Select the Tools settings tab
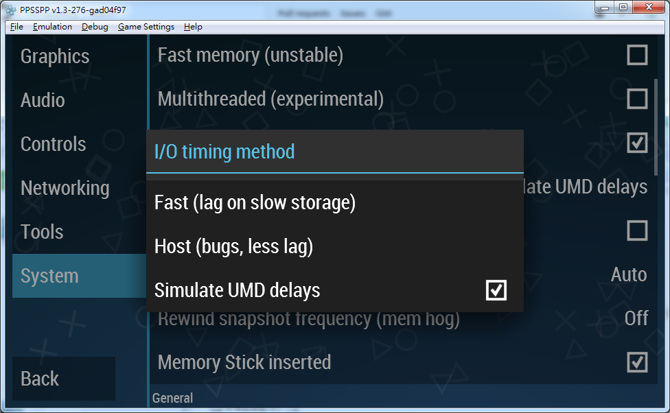Viewport: 670px width, 413px height. point(42,232)
